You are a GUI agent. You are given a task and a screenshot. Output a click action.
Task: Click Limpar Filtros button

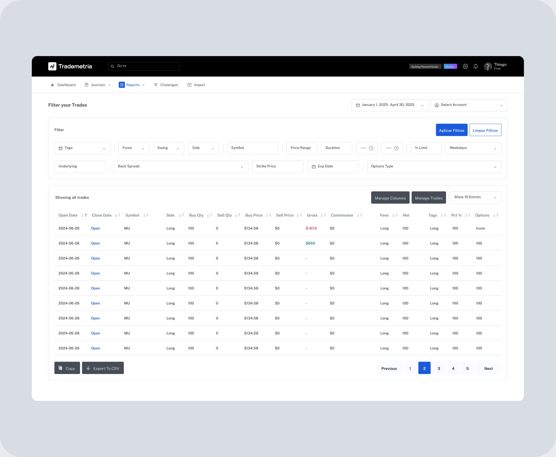pyautogui.click(x=485, y=130)
